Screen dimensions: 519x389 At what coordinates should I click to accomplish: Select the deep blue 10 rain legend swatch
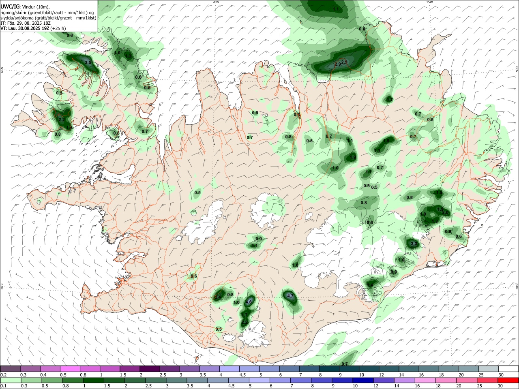click(x=363, y=380)
